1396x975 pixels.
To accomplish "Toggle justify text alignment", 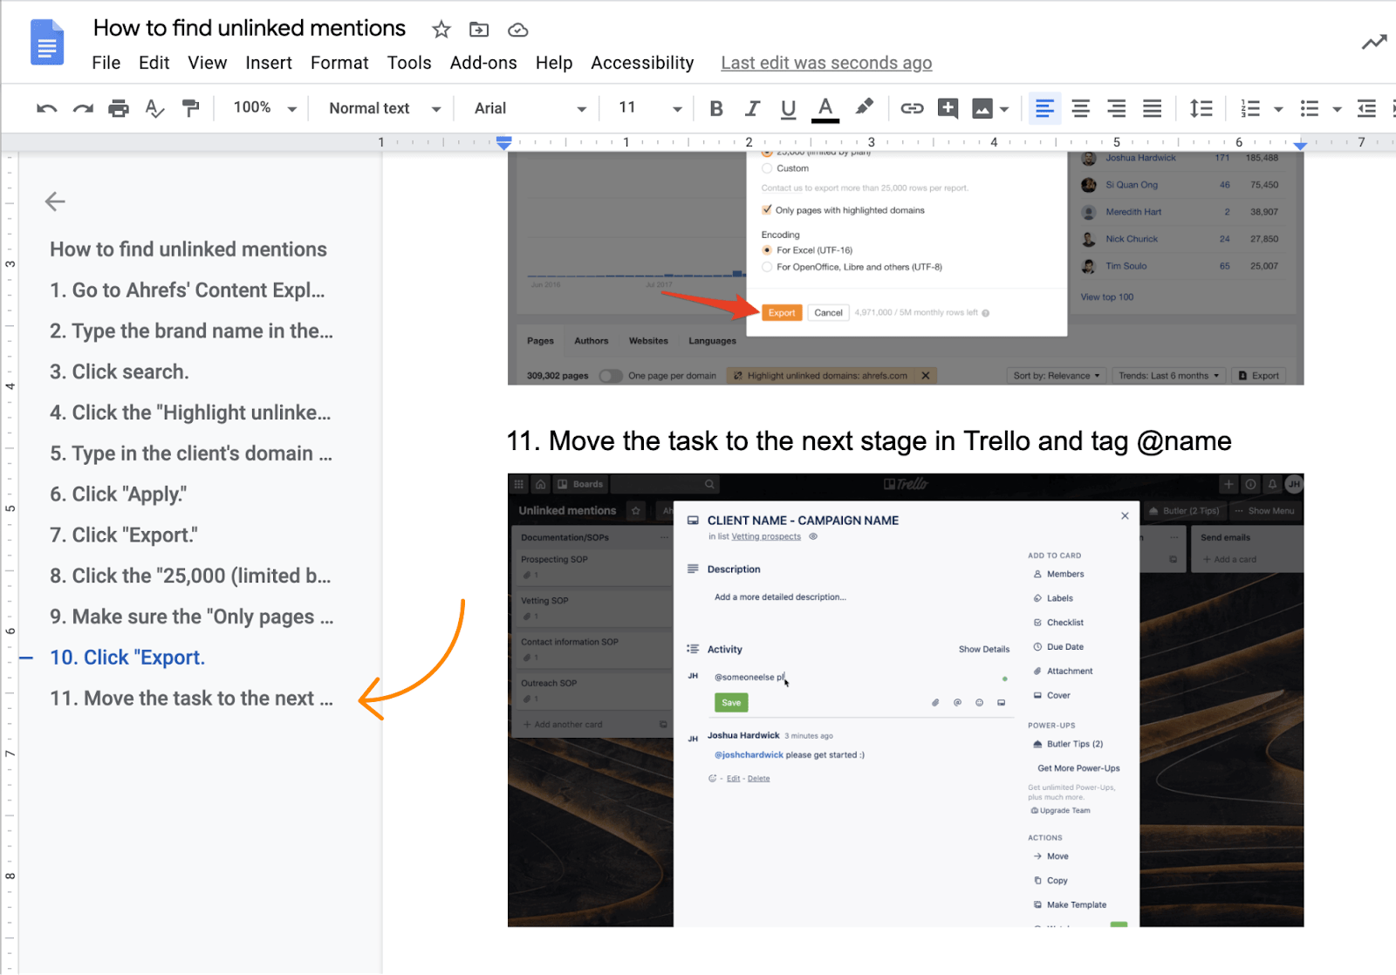I will click(1152, 108).
